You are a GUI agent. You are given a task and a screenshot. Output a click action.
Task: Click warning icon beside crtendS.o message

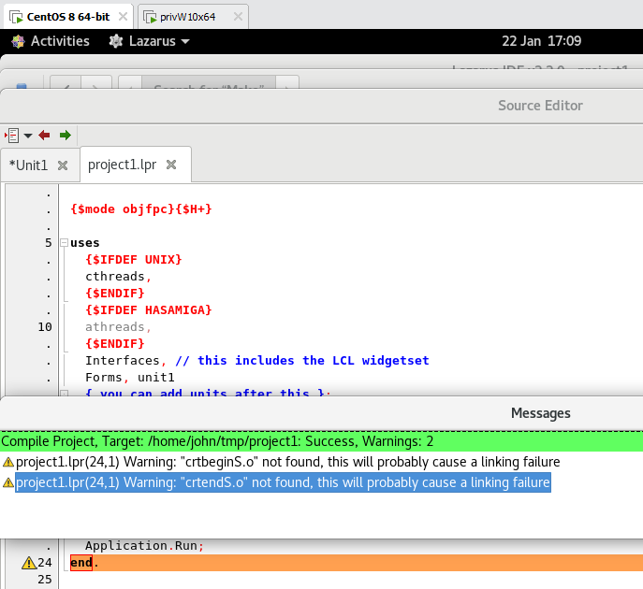(x=8, y=482)
